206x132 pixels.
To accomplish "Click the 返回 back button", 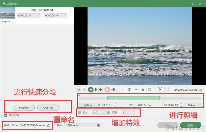I will 168,125.
